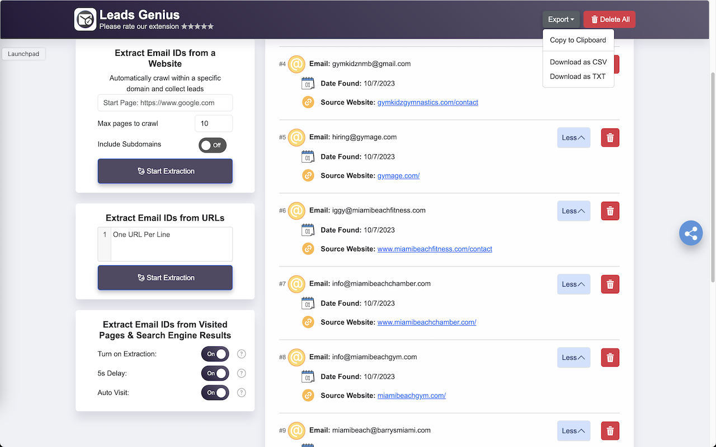The height and width of the screenshot is (447, 716).
Task: Collapse details for info@miamibeachgym.com with Less
Action: 574,357
